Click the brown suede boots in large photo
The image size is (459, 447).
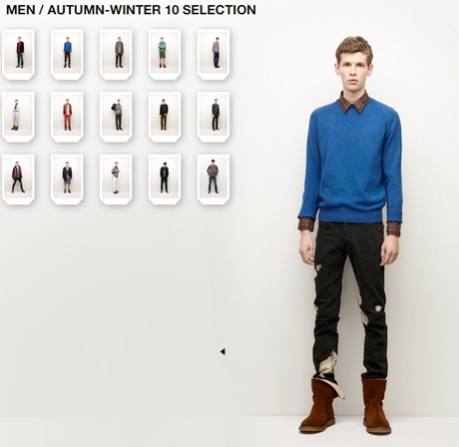click(346, 406)
